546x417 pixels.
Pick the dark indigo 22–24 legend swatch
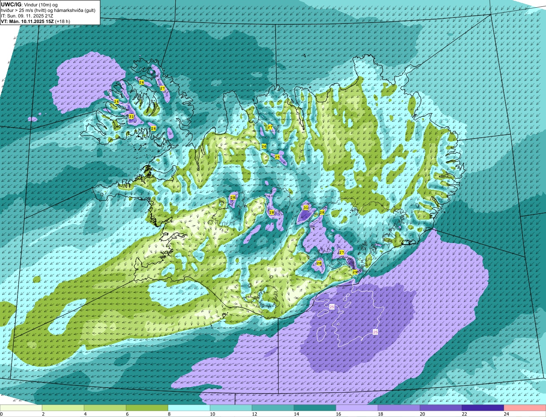point(484,408)
